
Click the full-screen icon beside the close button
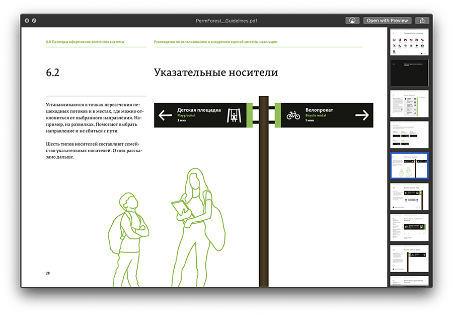tap(34, 21)
